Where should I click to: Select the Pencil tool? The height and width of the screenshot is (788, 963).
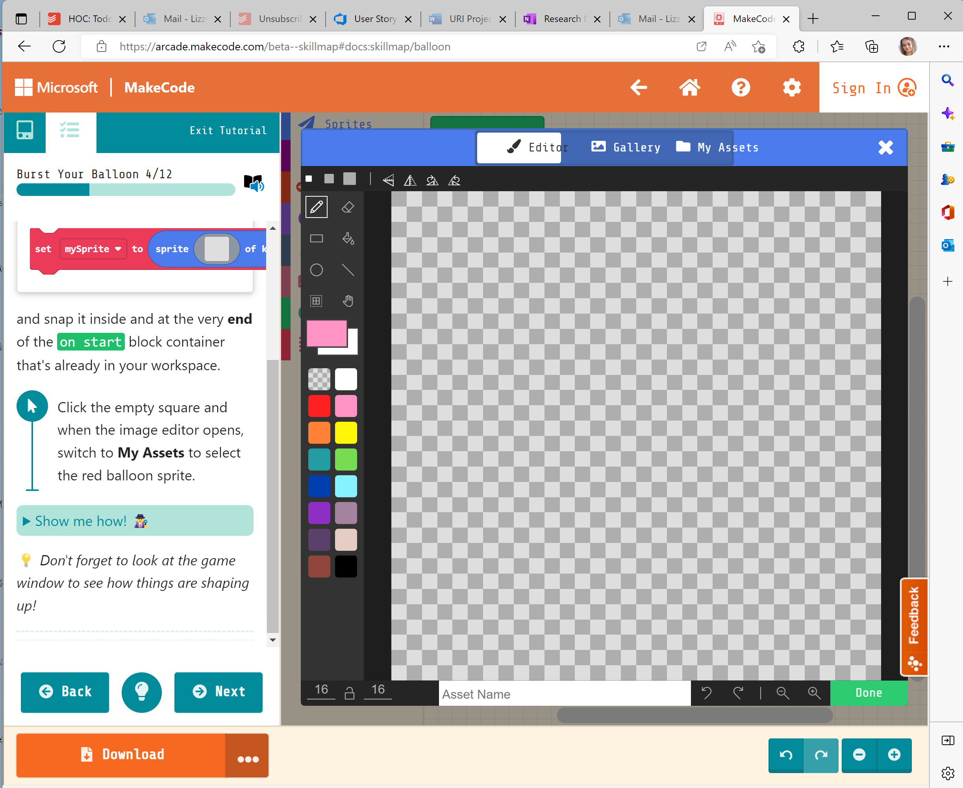[x=316, y=207]
